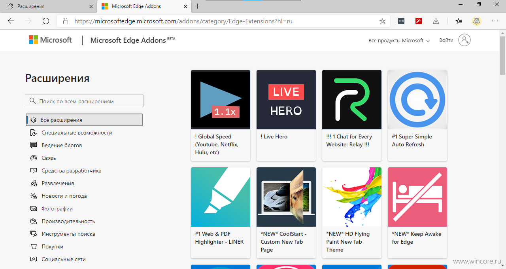This screenshot has width=506, height=269.
Task: Open the Фотографии category
Action: pos(57,208)
